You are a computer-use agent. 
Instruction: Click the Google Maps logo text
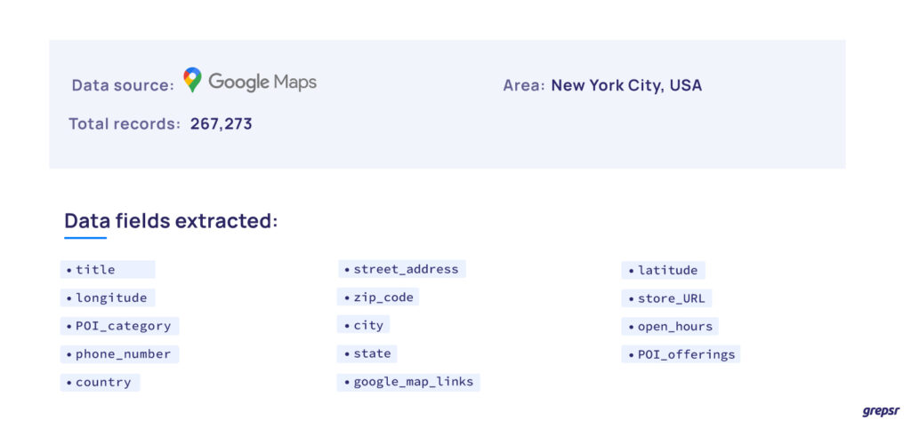pyautogui.click(x=262, y=83)
